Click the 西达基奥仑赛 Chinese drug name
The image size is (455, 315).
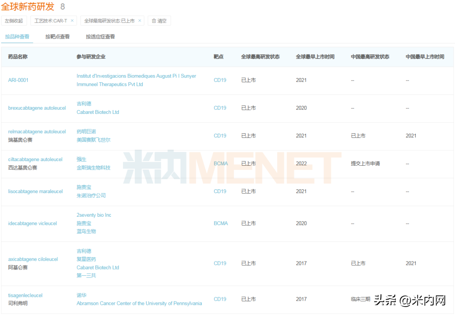click(x=23, y=167)
